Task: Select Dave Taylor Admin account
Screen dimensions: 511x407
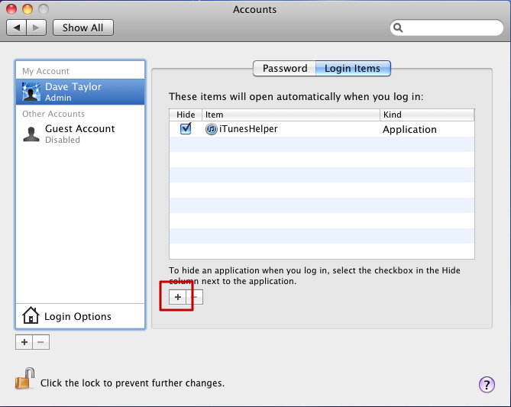Action: (x=80, y=92)
